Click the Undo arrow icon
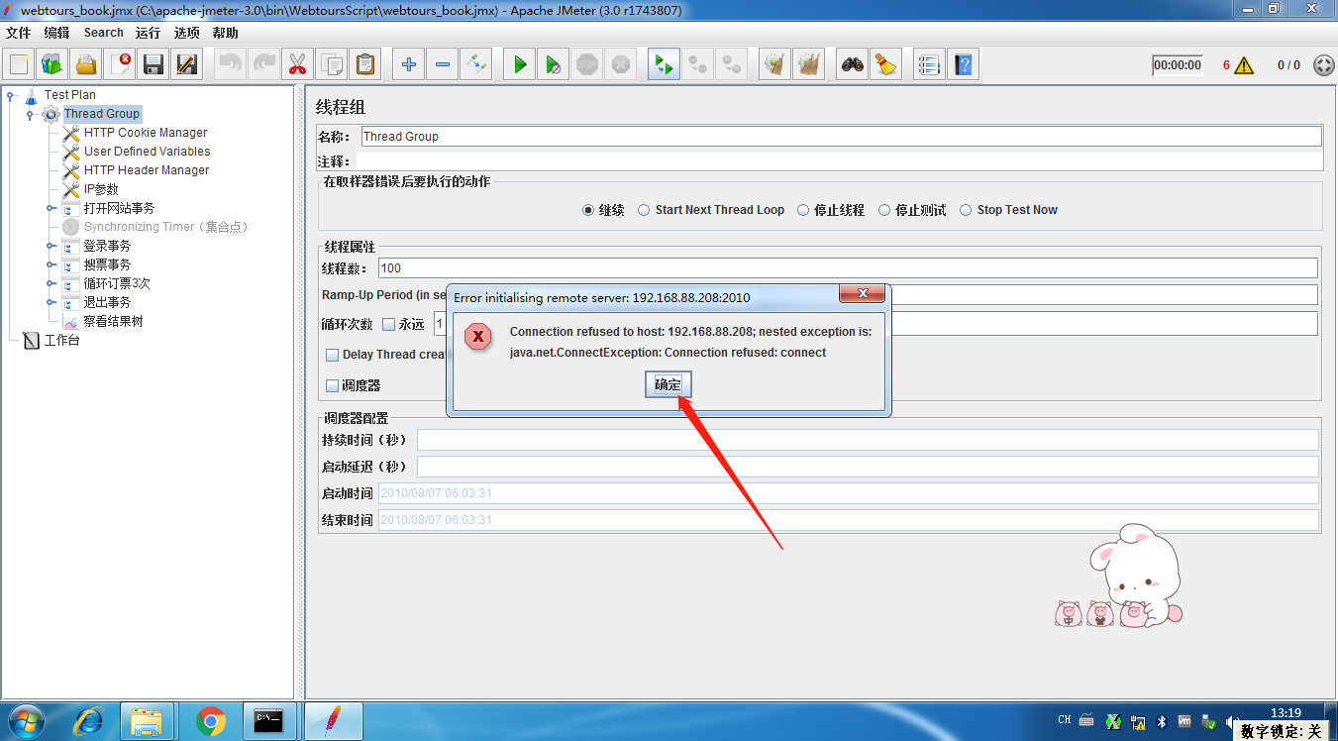The height and width of the screenshot is (741, 1338). 230,65
